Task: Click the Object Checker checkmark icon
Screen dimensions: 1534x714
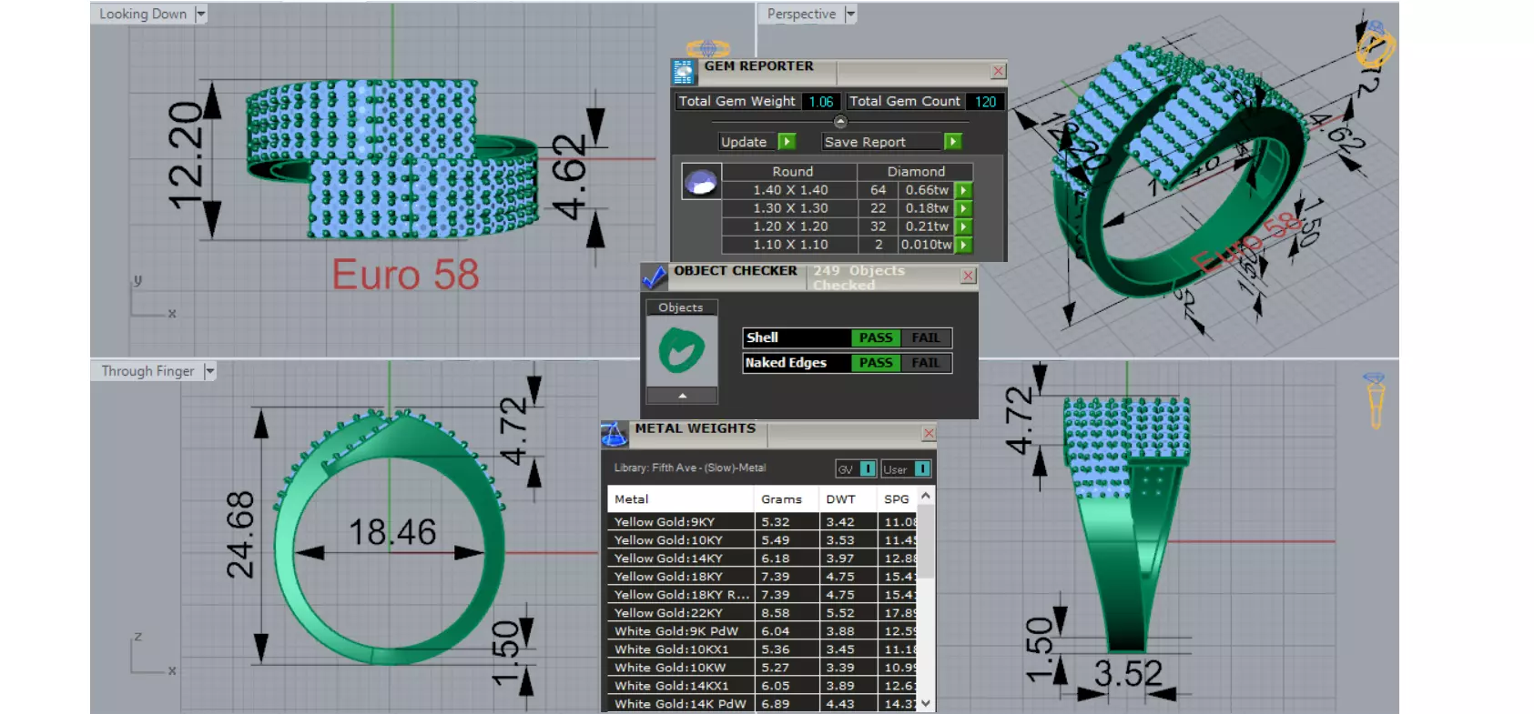Action: click(654, 277)
